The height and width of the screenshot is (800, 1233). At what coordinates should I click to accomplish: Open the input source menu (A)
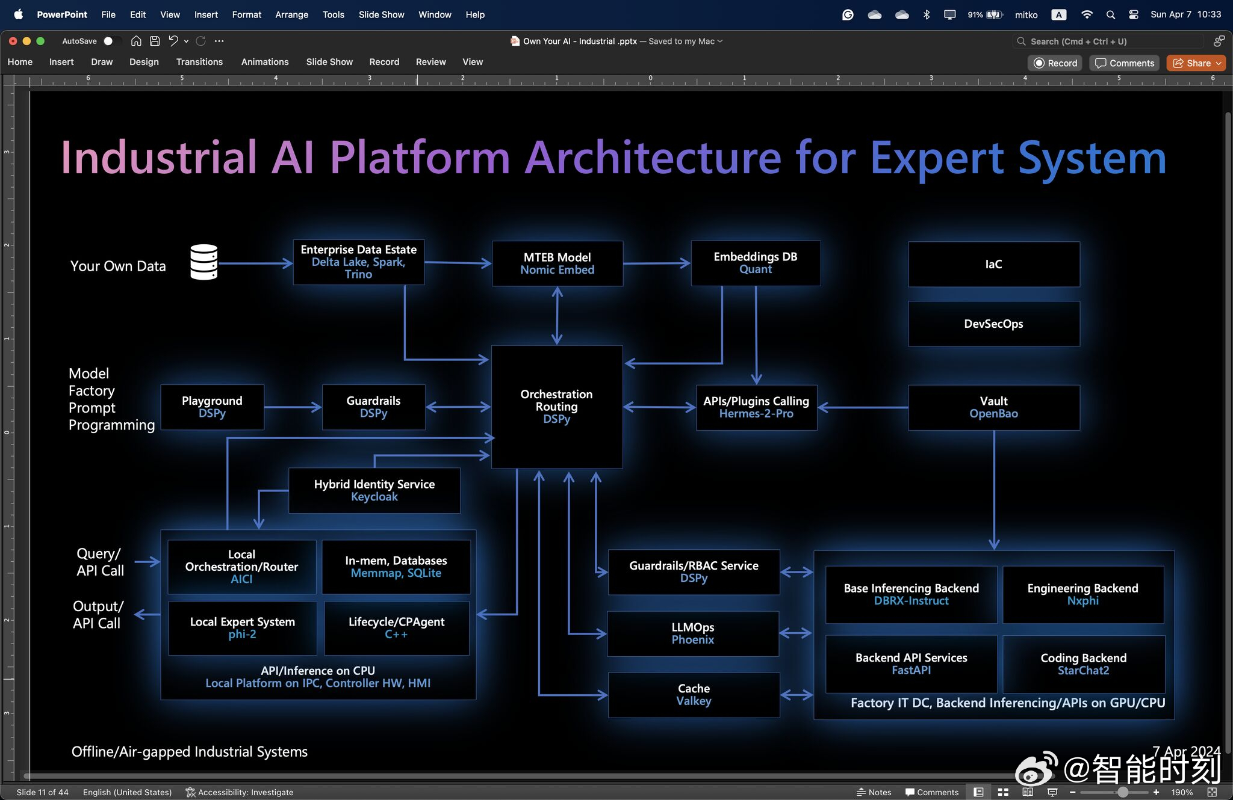tap(1059, 14)
